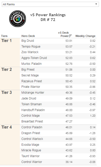Select the All Ranks combo box text
Screen dimensions: 101x167
pyautogui.click(x=9, y=4)
